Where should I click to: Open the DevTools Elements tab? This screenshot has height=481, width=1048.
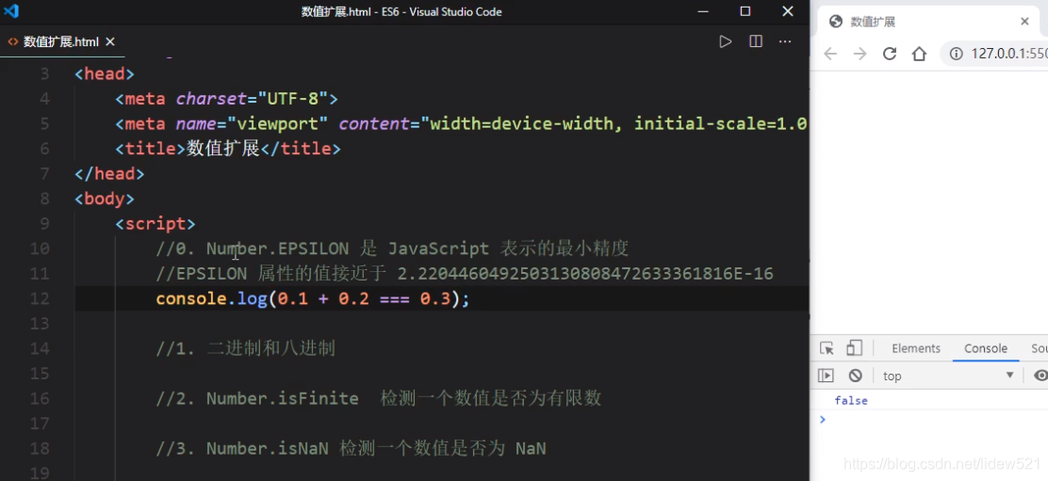click(916, 348)
